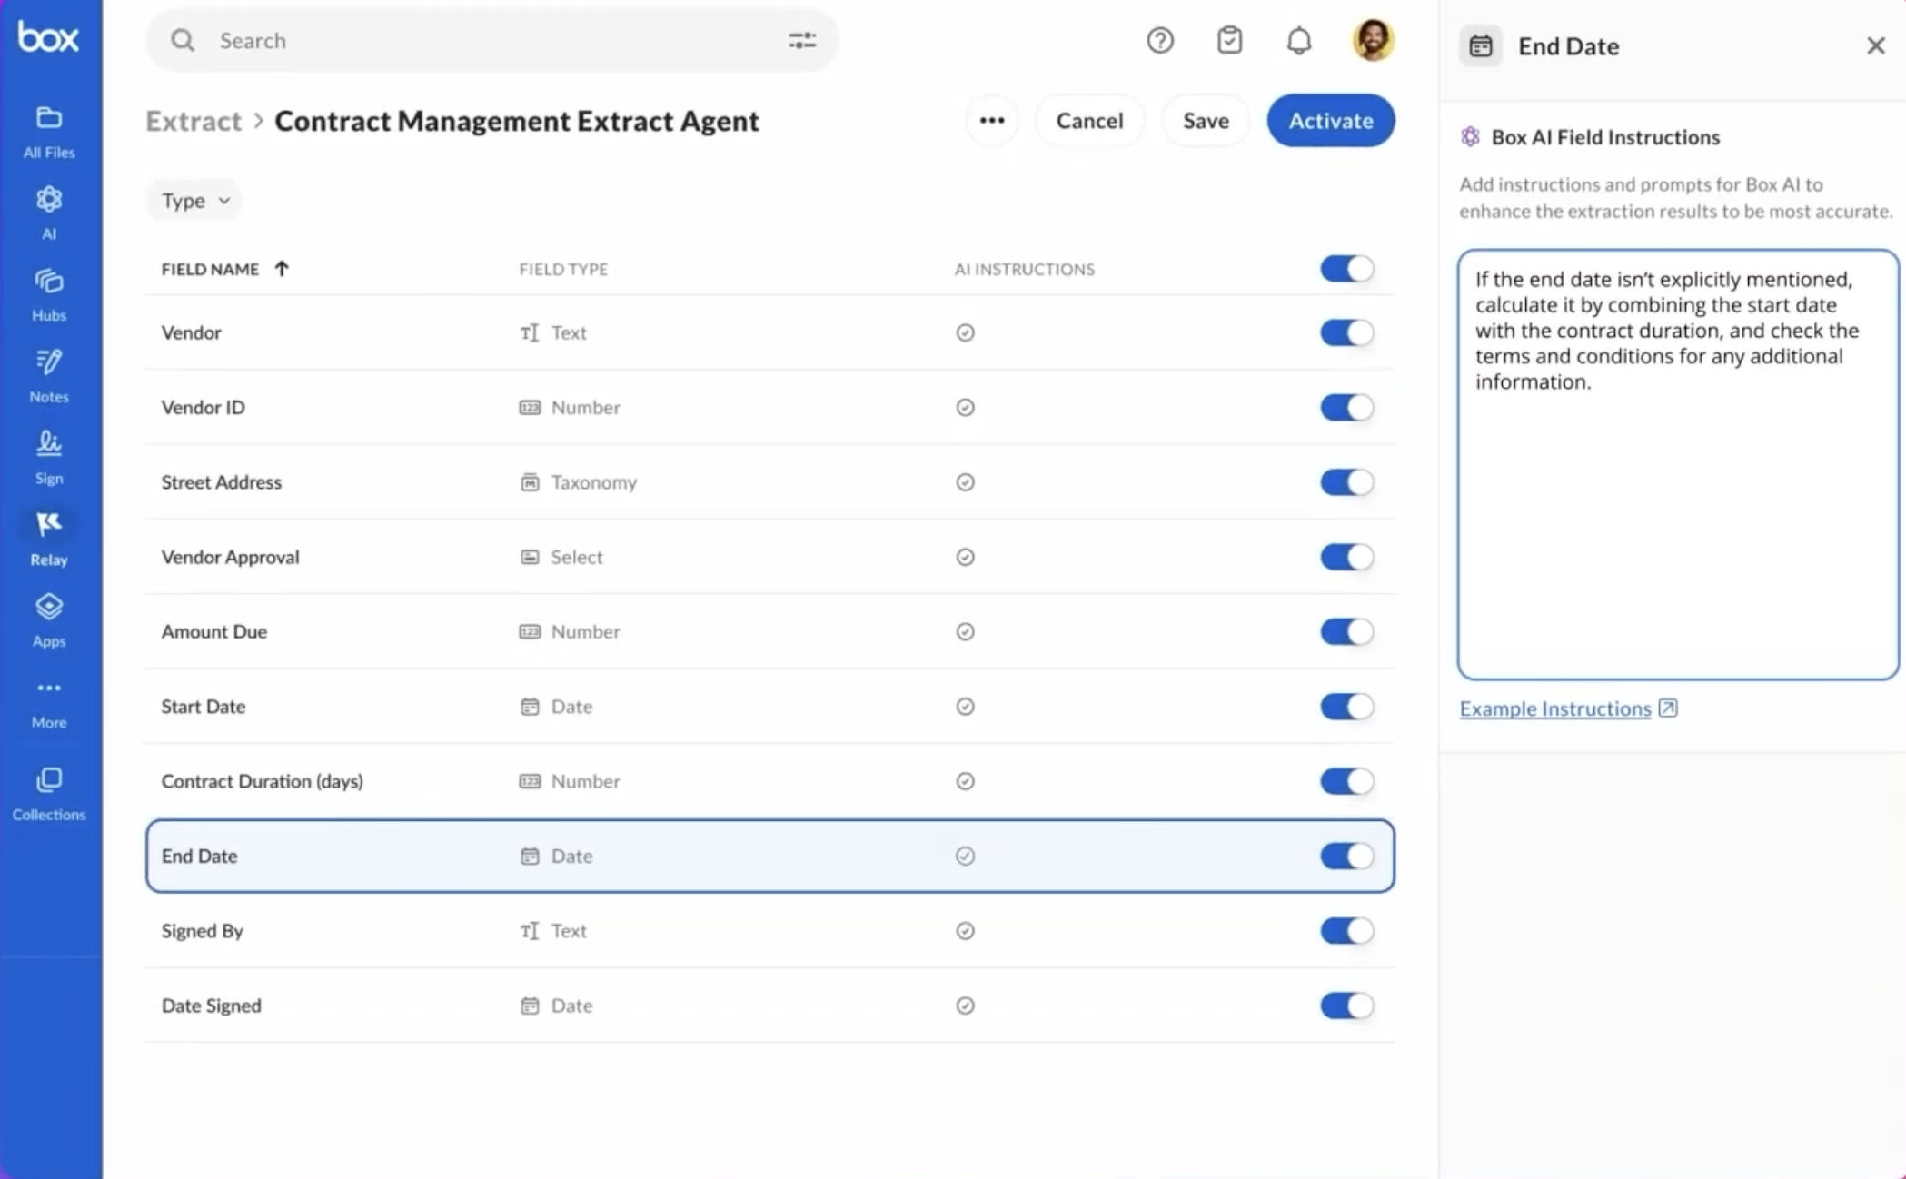Select the Contract Duration (days) row
The width and height of the screenshot is (1906, 1179).
(769, 781)
